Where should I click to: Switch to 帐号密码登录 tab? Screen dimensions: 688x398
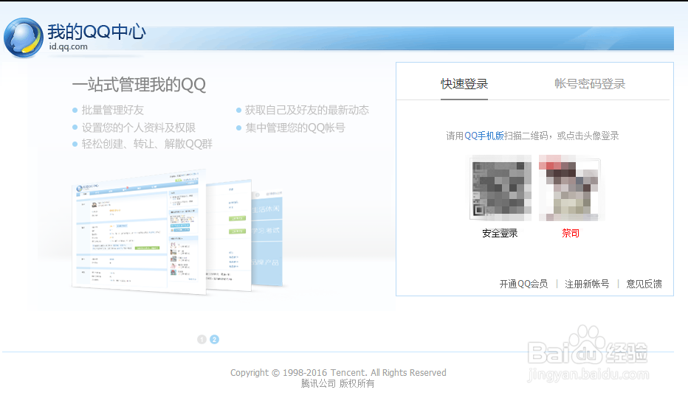click(590, 84)
